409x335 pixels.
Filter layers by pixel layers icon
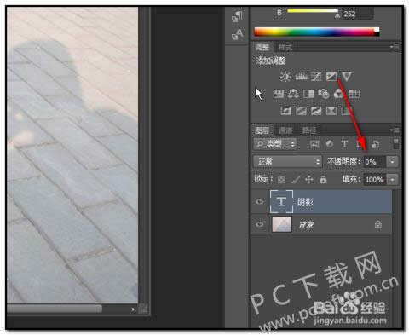pos(314,144)
